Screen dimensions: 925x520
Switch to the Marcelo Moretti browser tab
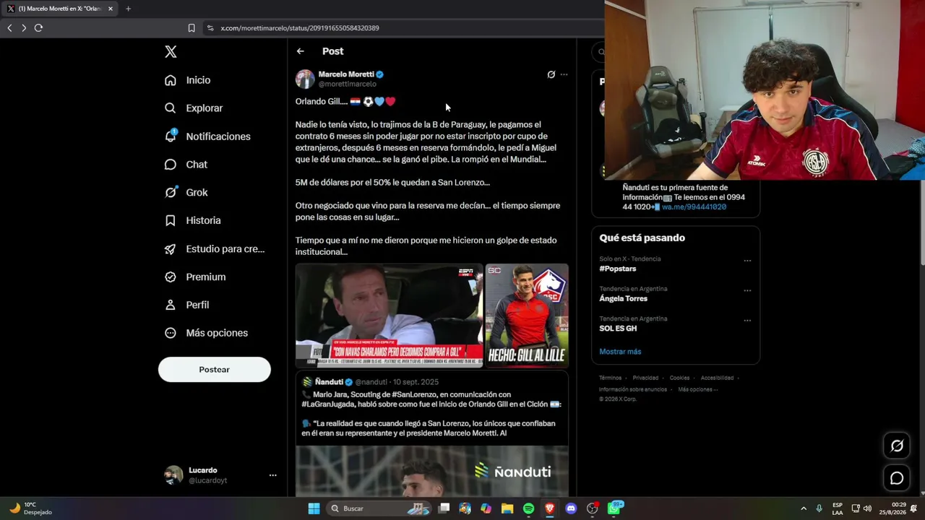pos(59,9)
